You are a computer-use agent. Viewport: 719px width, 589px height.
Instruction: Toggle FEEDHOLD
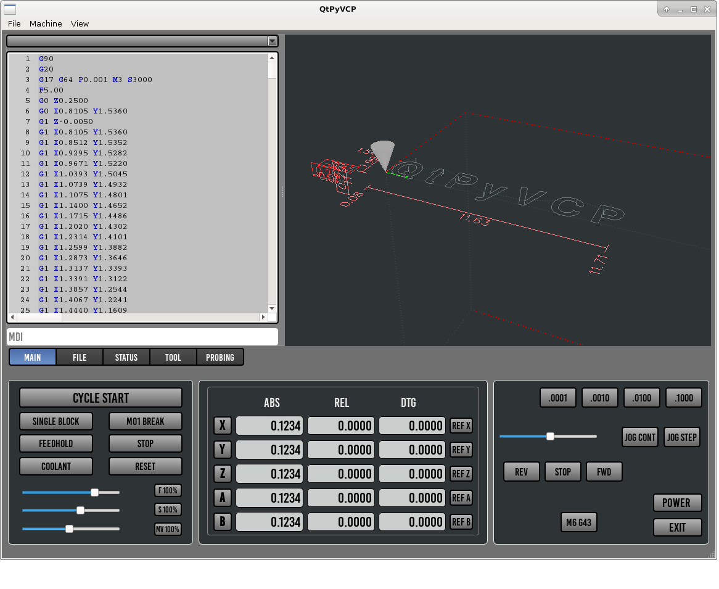(56, 443)
